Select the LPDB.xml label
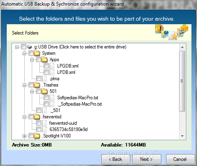Screen dimensions: 197x166 click(x=66, y=72)
